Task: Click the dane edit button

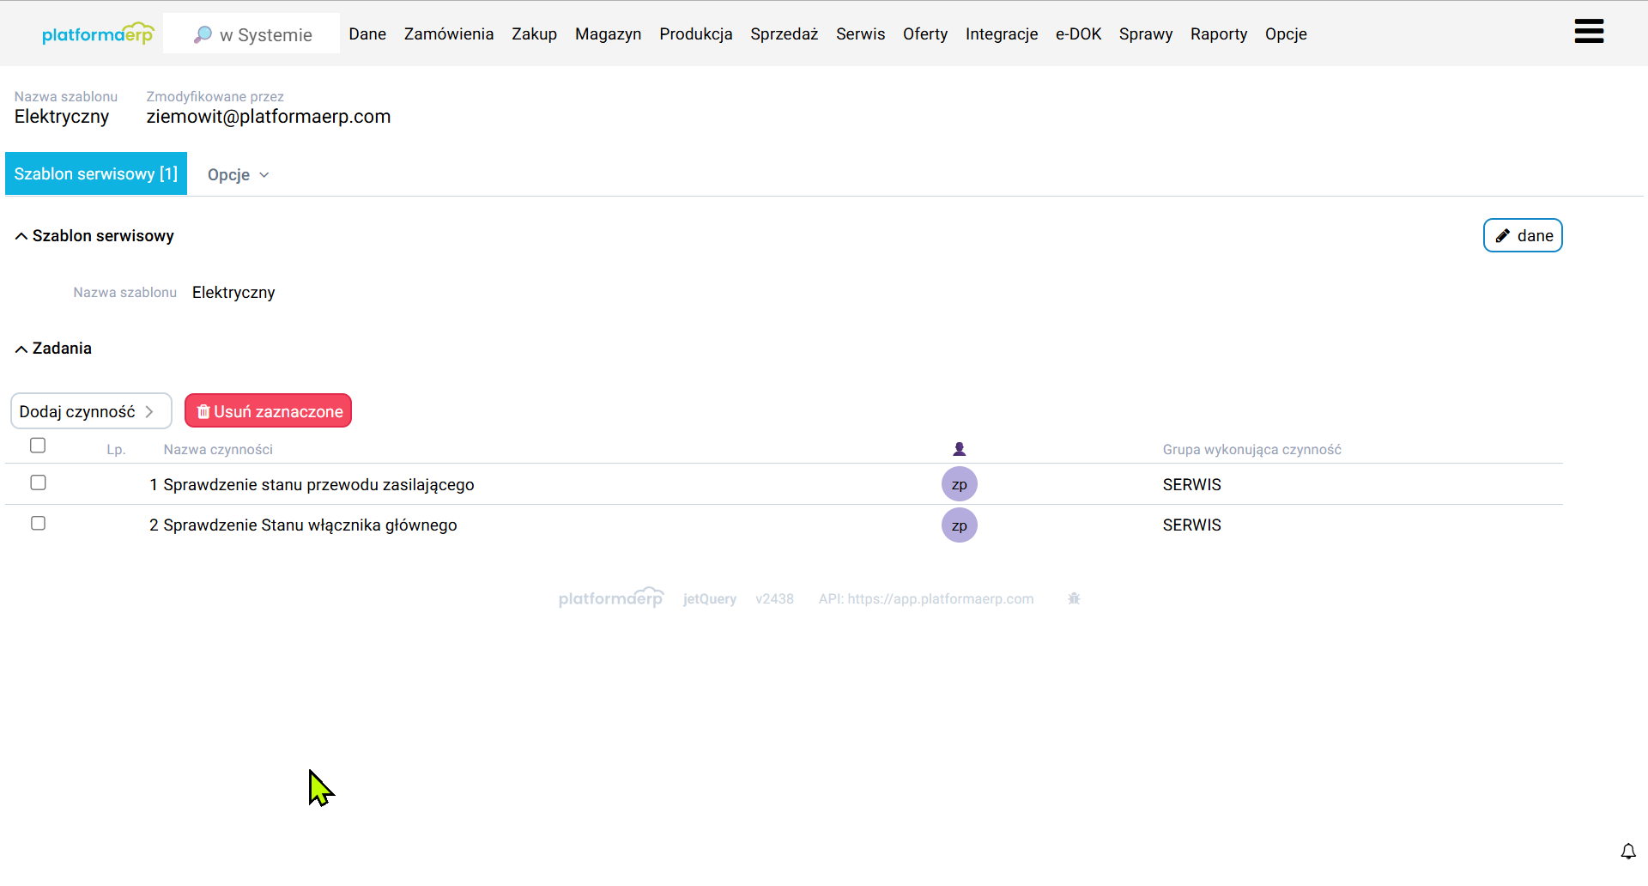Action: coord(1523,235)
